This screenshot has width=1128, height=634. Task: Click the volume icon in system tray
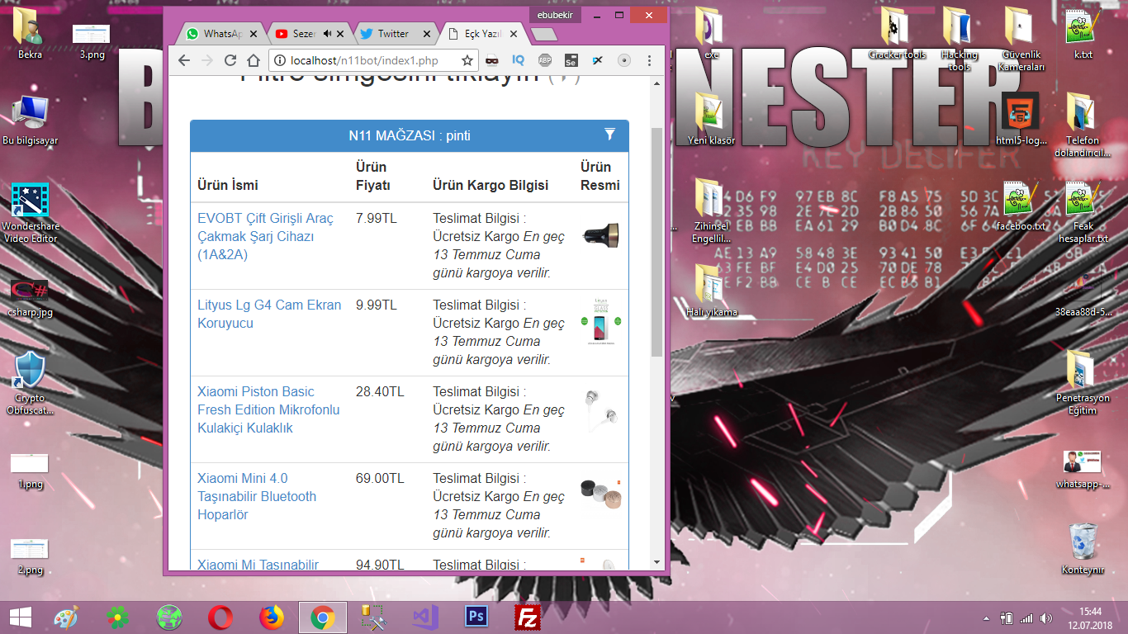pos(1046,617)
